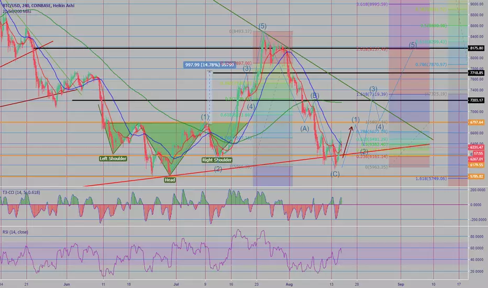Click the 7000.00 price axis value
Viewport: 488px width, 288px height.
(x=477, y=112)
